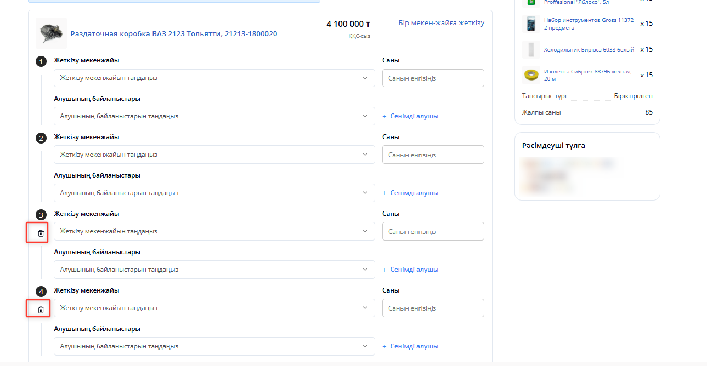Image resolution: width=707 pixels, height=366 pixels.
Task: Open 'Холодильник Бирюса 6033 белый' link
Action: point(589,49)
